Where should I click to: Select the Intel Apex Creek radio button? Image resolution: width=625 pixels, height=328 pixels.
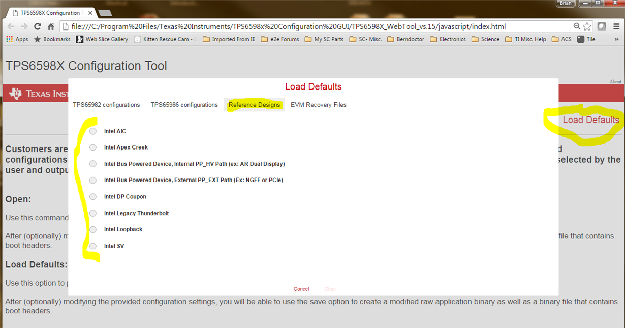[92, 147]
